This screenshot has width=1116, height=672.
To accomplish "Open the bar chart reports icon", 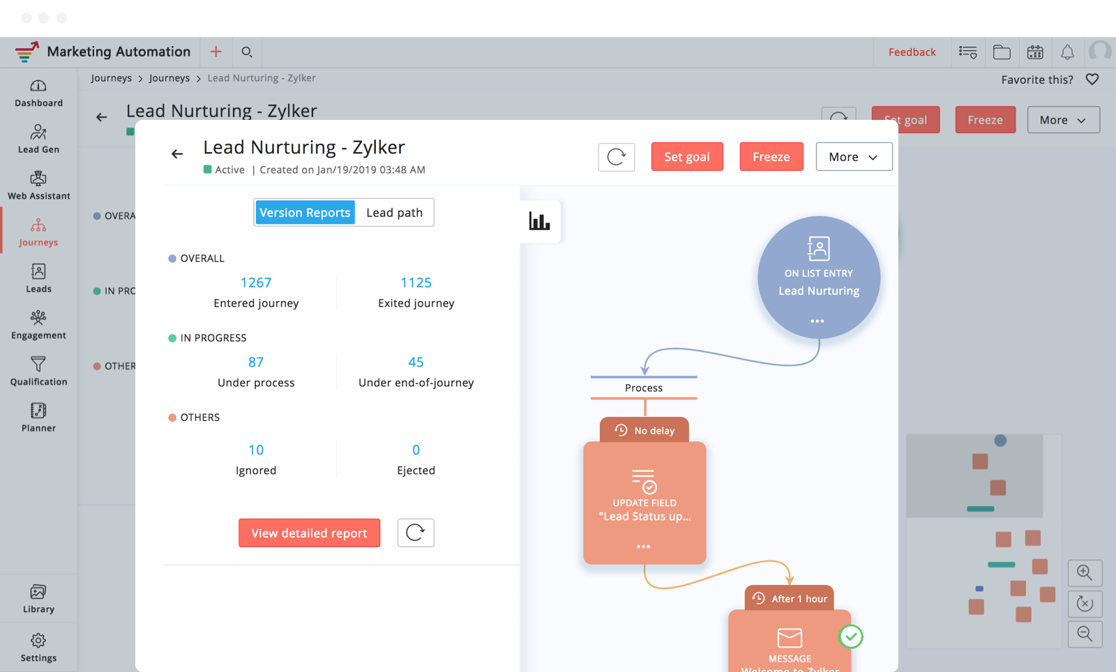I will click(539, 222).
